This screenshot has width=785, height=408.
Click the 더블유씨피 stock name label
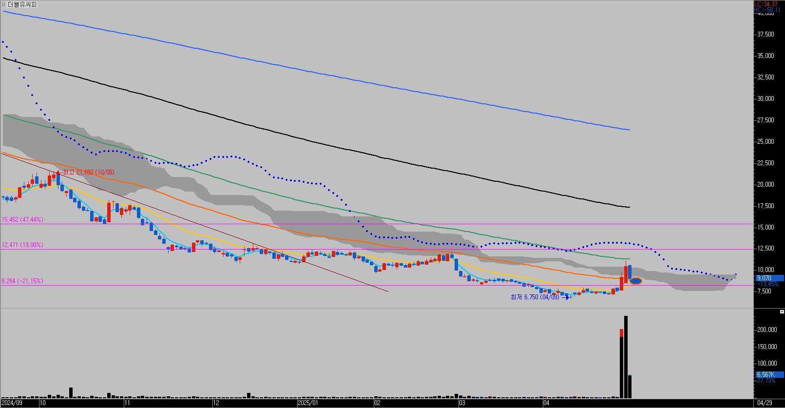(x=22, y=4)
